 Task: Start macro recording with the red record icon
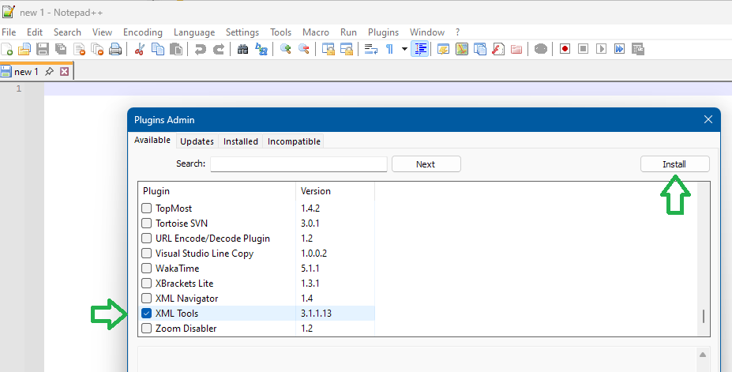tap(565, 49)
